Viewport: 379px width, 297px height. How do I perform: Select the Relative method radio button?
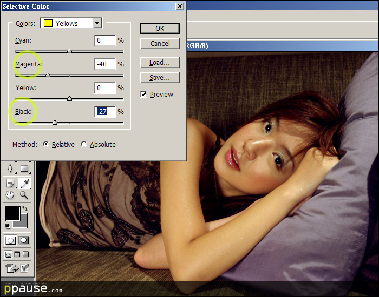coord(45,145)
